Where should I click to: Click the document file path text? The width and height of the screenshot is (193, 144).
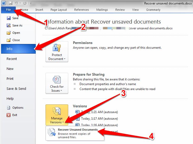109,28
